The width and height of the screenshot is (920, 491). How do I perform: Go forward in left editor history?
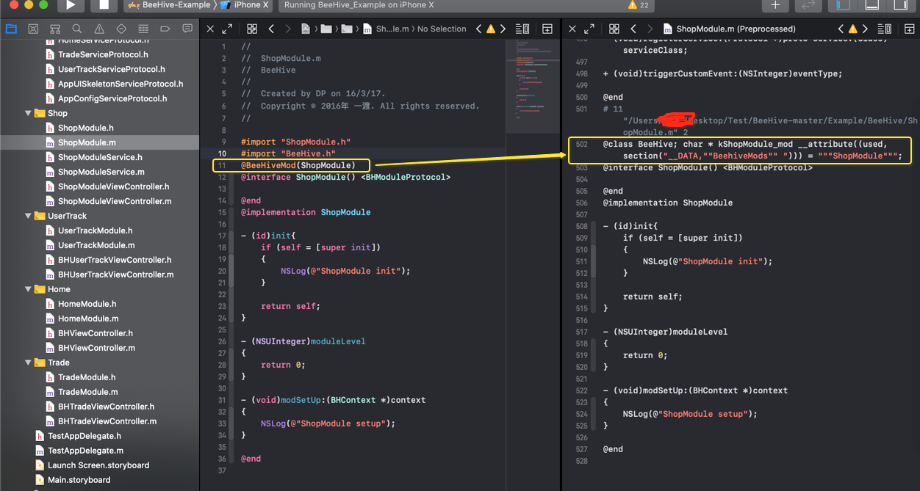(289, 29)
